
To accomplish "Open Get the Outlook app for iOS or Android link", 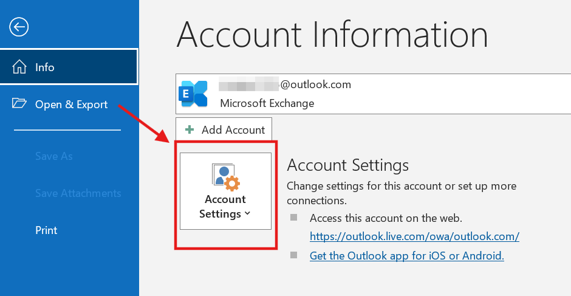I will (x=407, y=255).
